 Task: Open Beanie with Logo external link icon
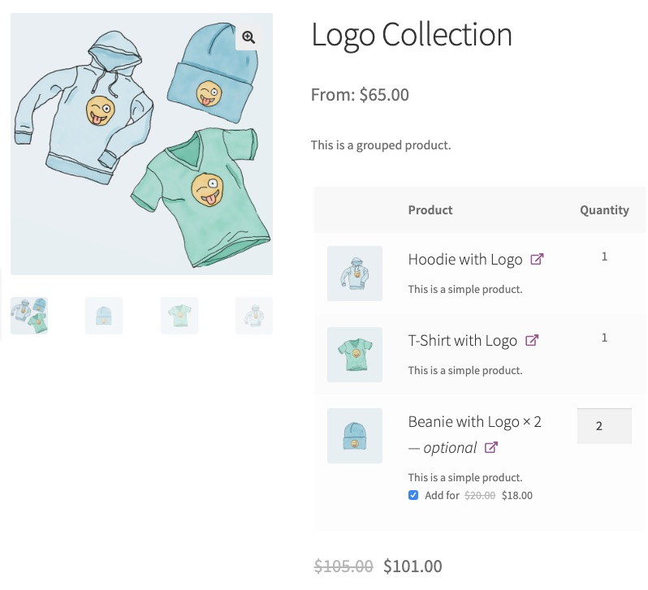[x=491, y=447]
